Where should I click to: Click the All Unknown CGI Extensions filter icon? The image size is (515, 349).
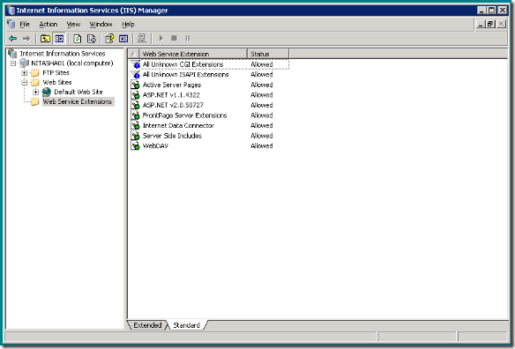[135, 64]
